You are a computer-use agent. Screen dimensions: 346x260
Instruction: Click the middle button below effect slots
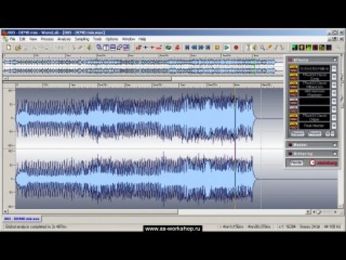tap(314, 133)
